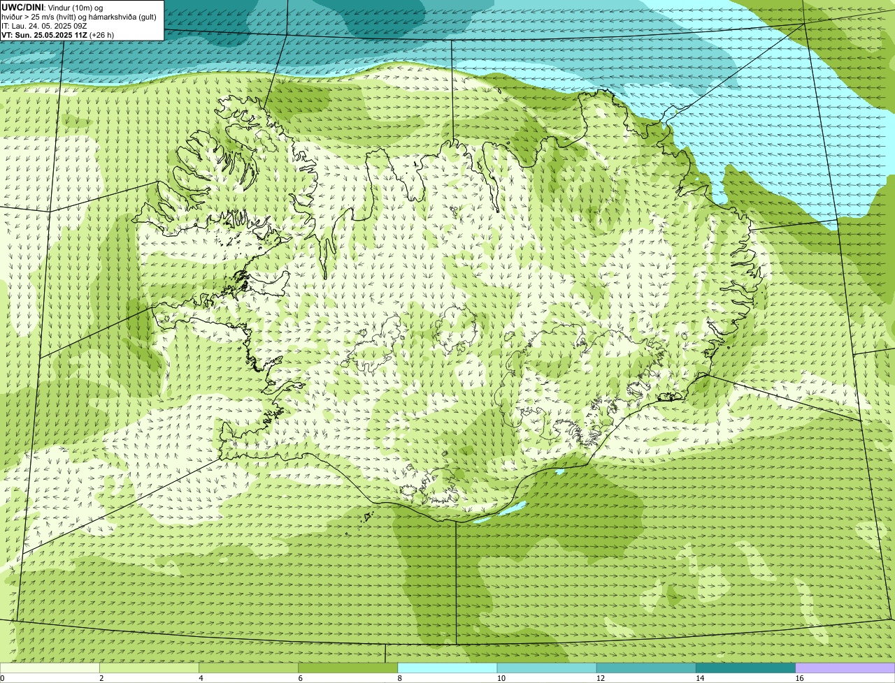Click the pale yellow 0–2 m/s legend swatch
The image size is (895, 683).
click(50, 668)
